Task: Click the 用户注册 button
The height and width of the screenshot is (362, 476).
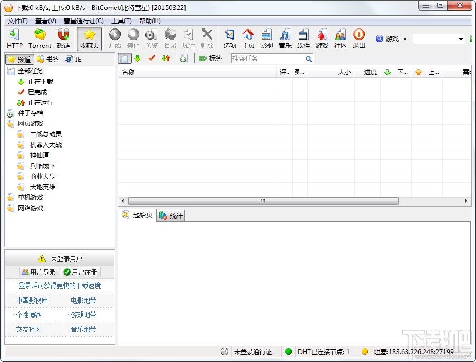Action: (81, 272)
